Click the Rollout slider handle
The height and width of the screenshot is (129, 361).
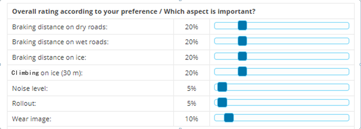[x=222, y=103]
